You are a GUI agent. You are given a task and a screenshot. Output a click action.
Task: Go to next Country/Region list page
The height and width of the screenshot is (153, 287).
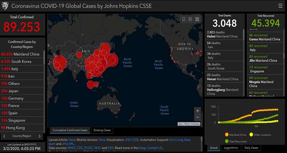click(x=40, y=136)
